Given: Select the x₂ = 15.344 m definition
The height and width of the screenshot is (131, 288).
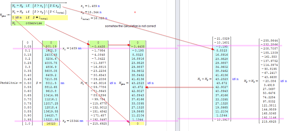Looking at the screenshot, I should [91, 12].
